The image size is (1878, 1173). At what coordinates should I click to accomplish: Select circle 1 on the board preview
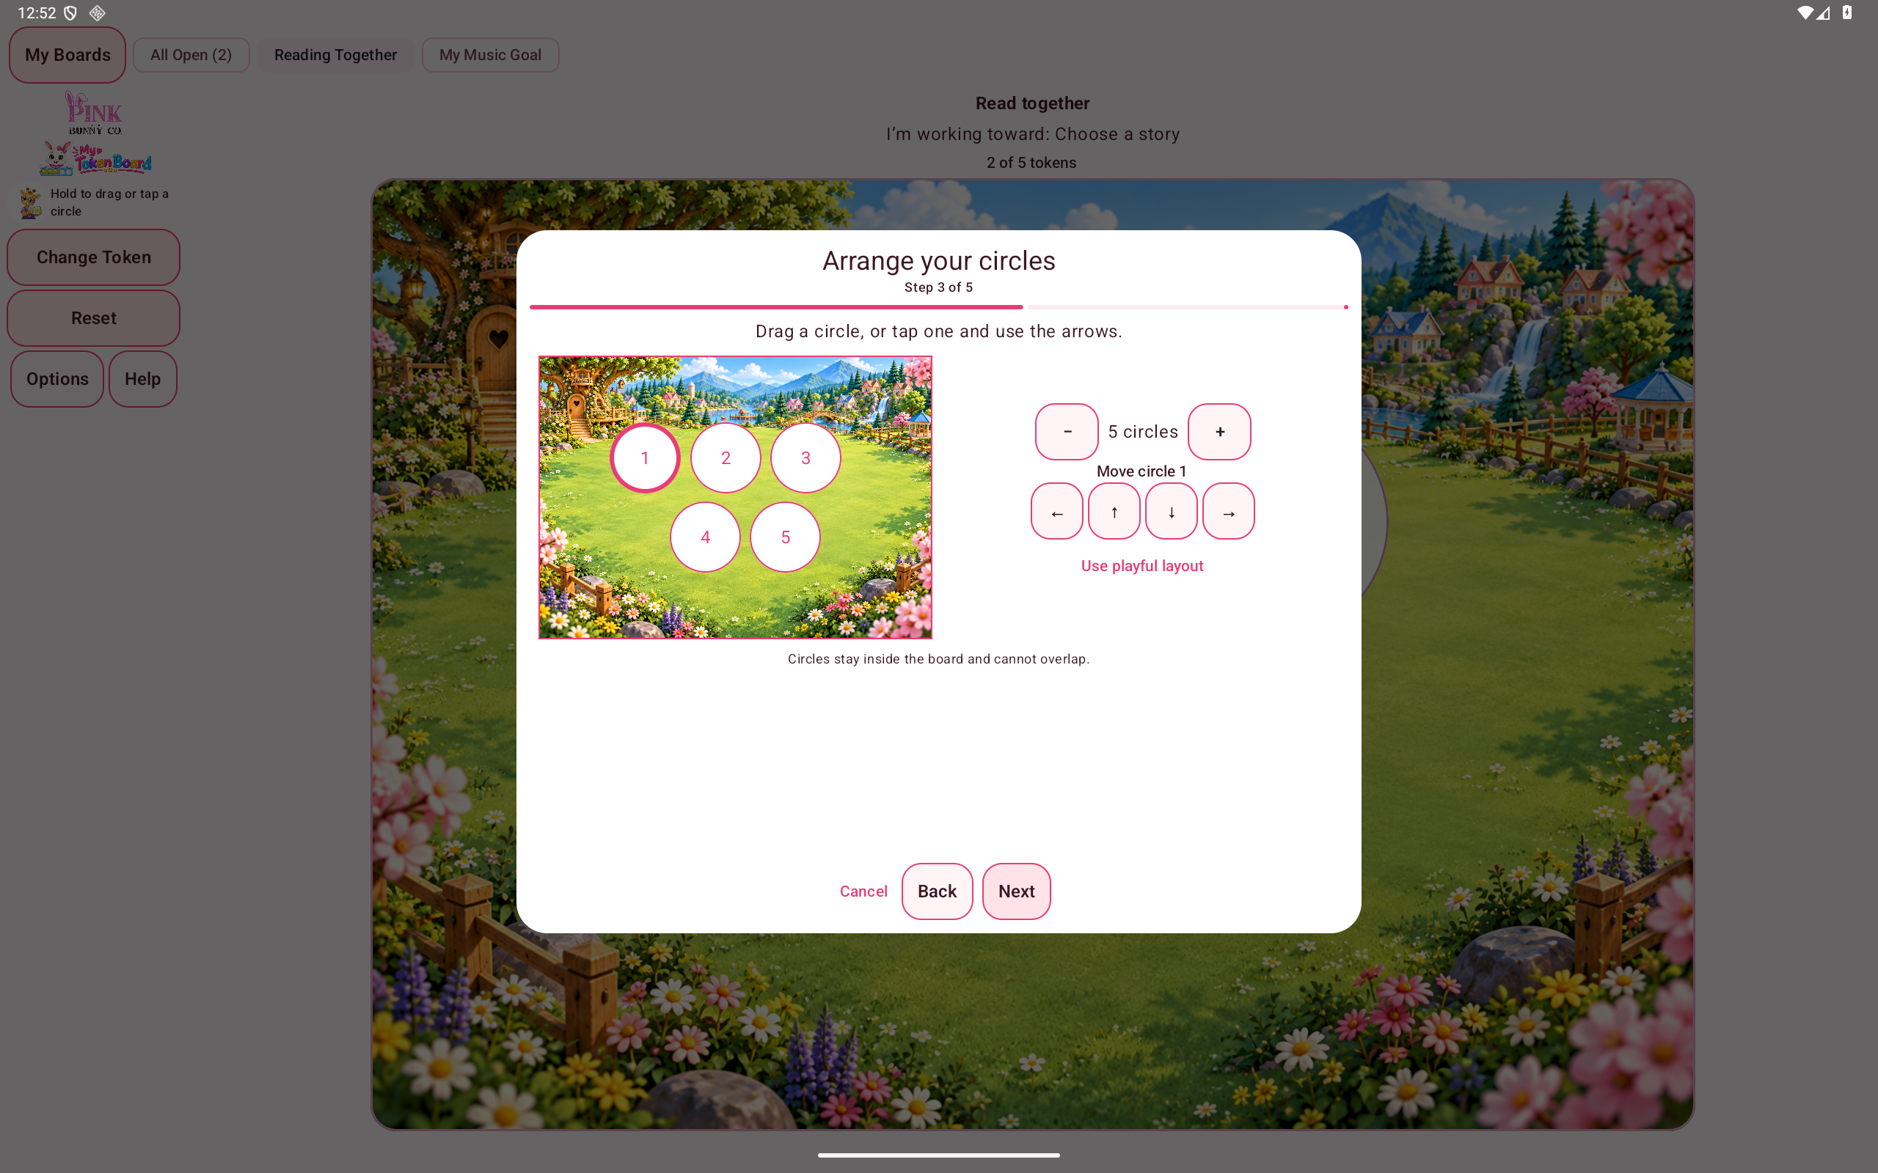point(645,457)
